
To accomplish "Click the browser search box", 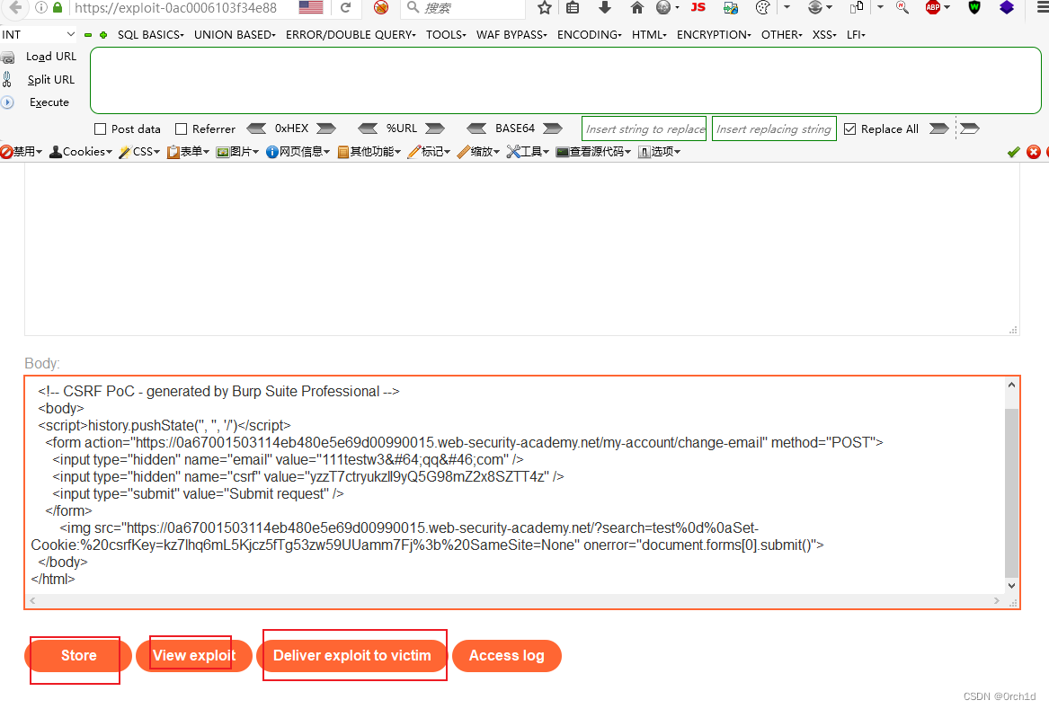I will coord(463,7).
